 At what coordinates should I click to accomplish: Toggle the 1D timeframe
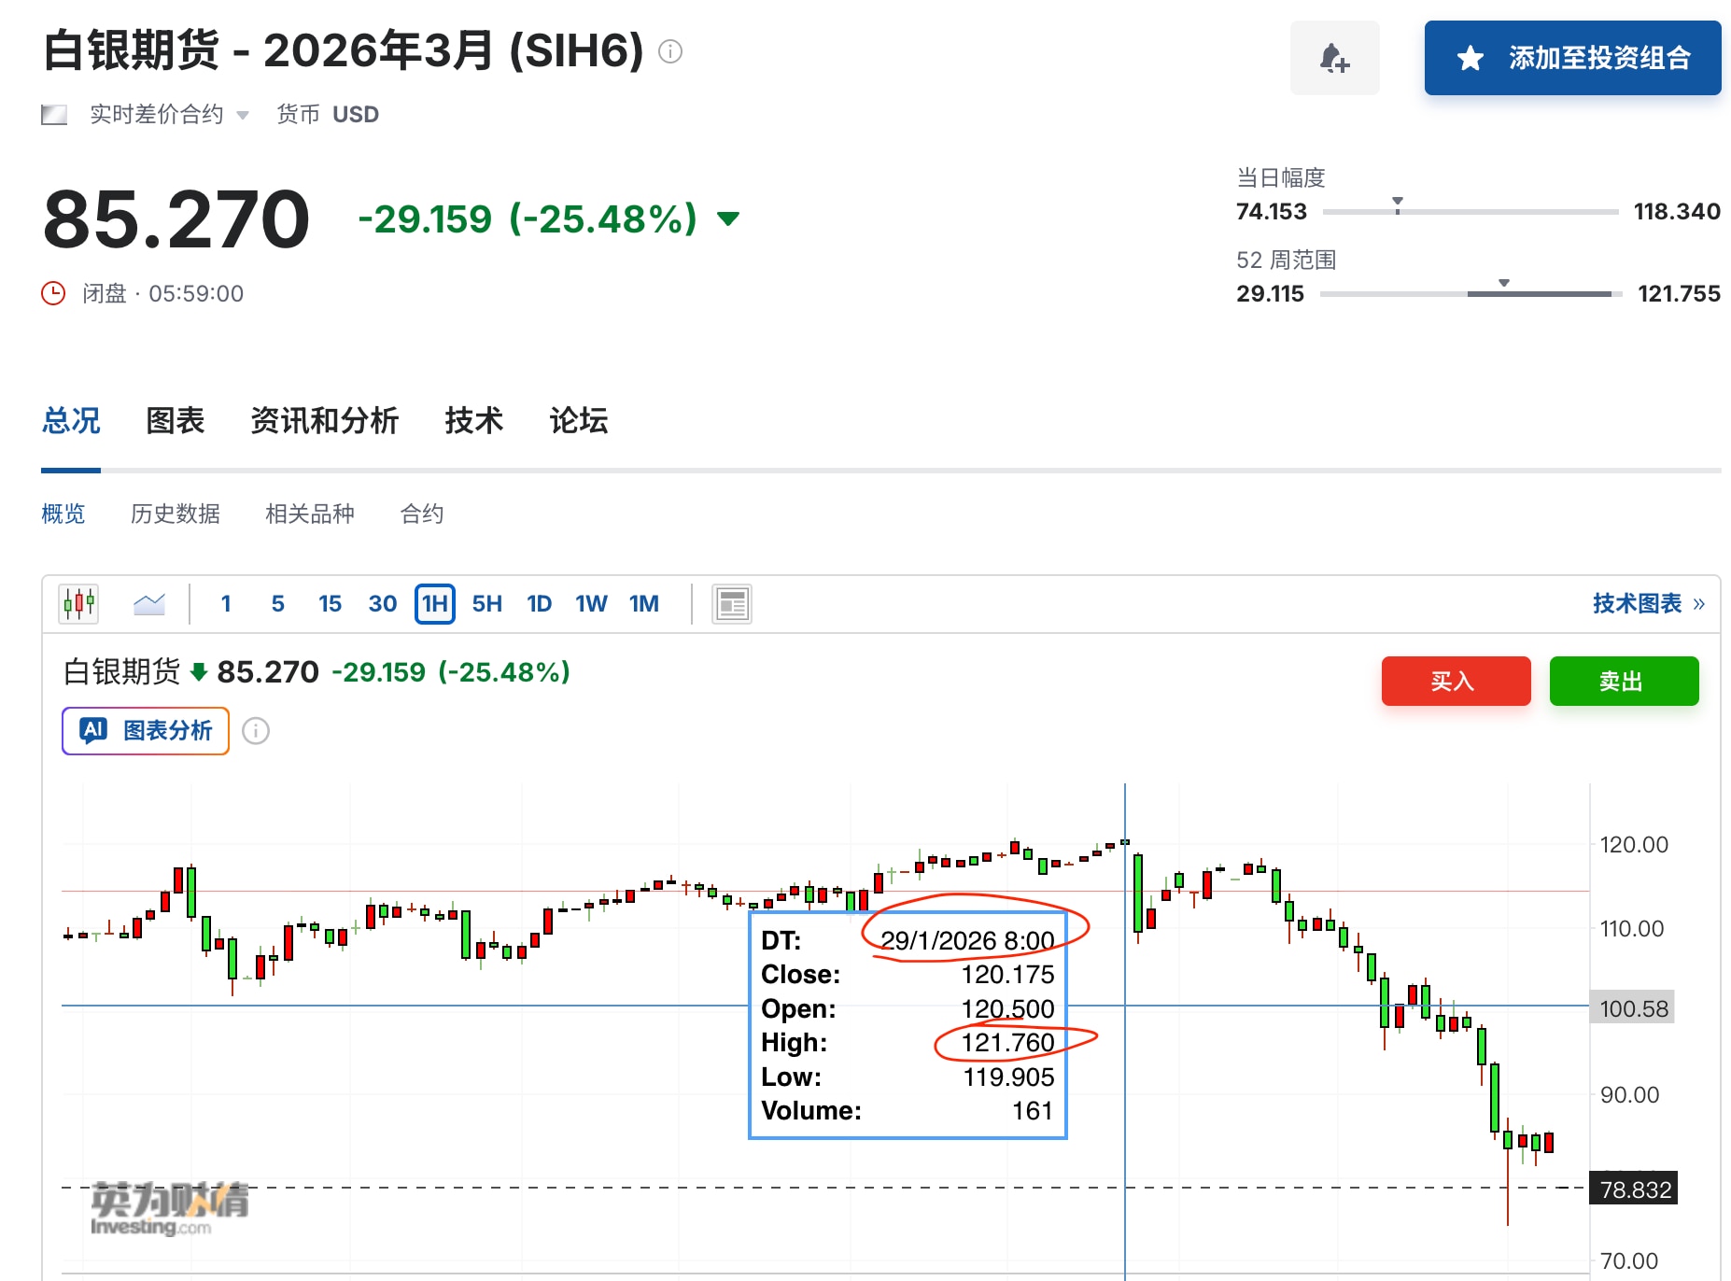[x=539, y=603]
